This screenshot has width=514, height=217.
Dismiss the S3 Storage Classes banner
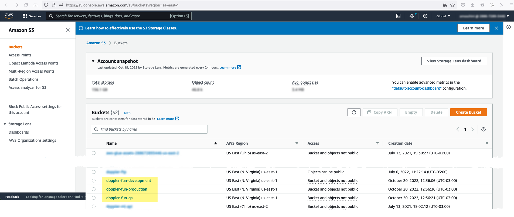[x=496, y=28]
